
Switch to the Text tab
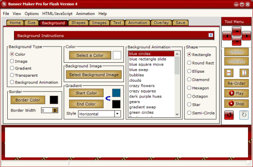(117, 23)
